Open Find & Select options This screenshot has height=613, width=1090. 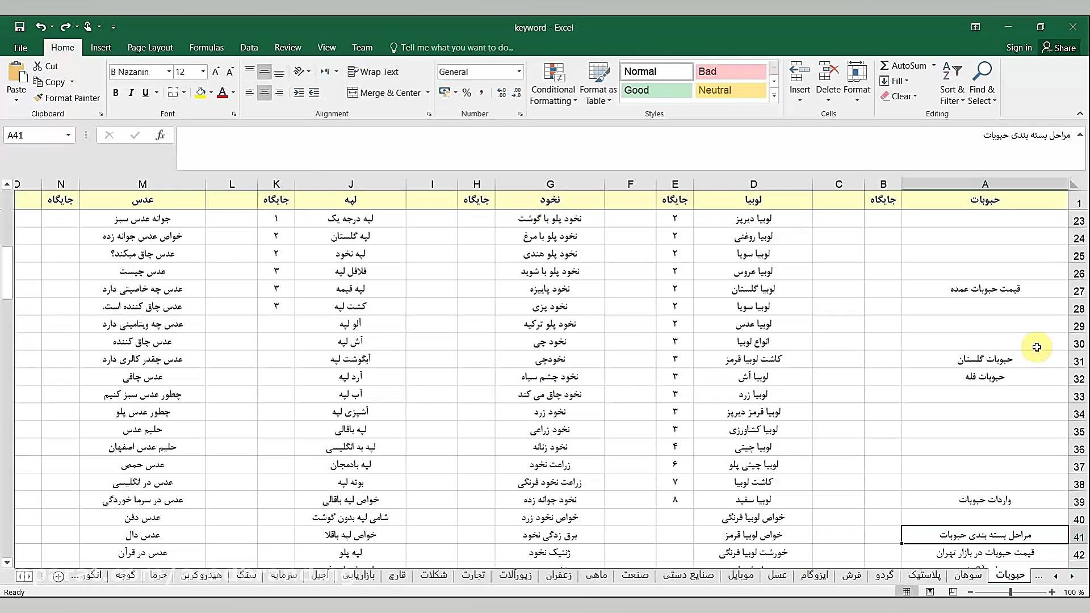982,82
